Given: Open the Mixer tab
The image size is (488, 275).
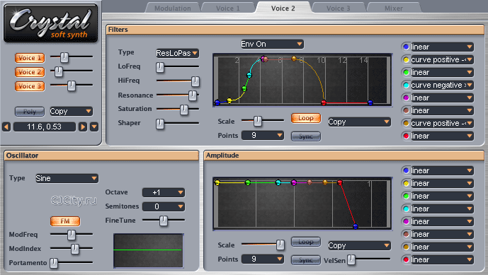Looking at the screenshot, I should [x=394, y=8].
